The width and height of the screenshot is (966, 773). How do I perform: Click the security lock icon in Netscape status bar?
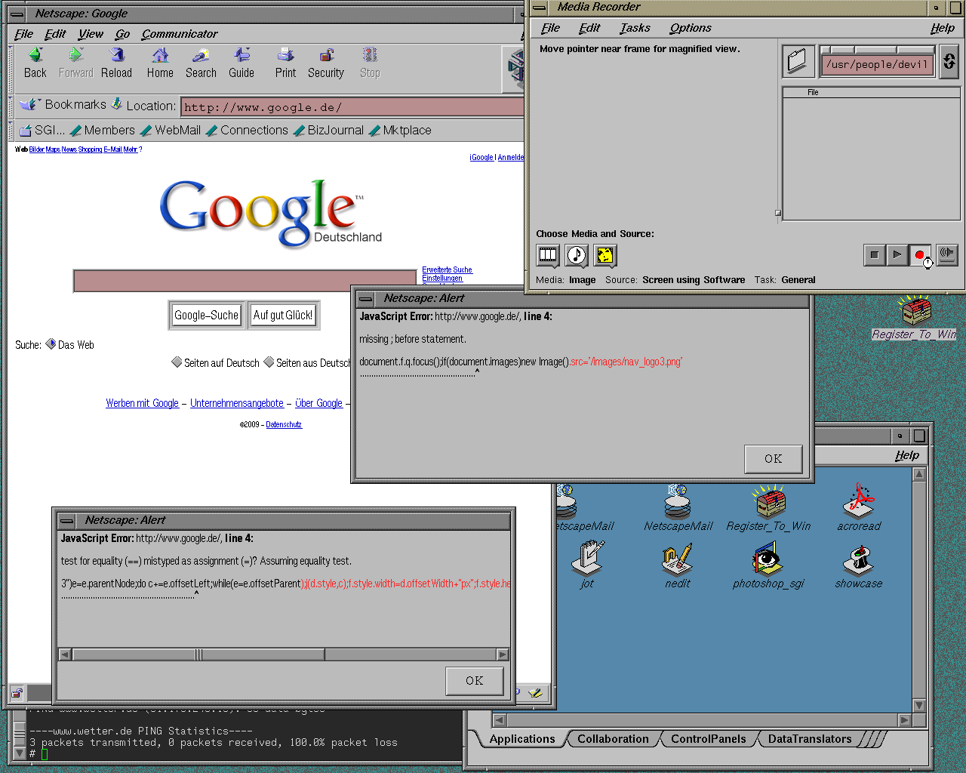point(17,693)
